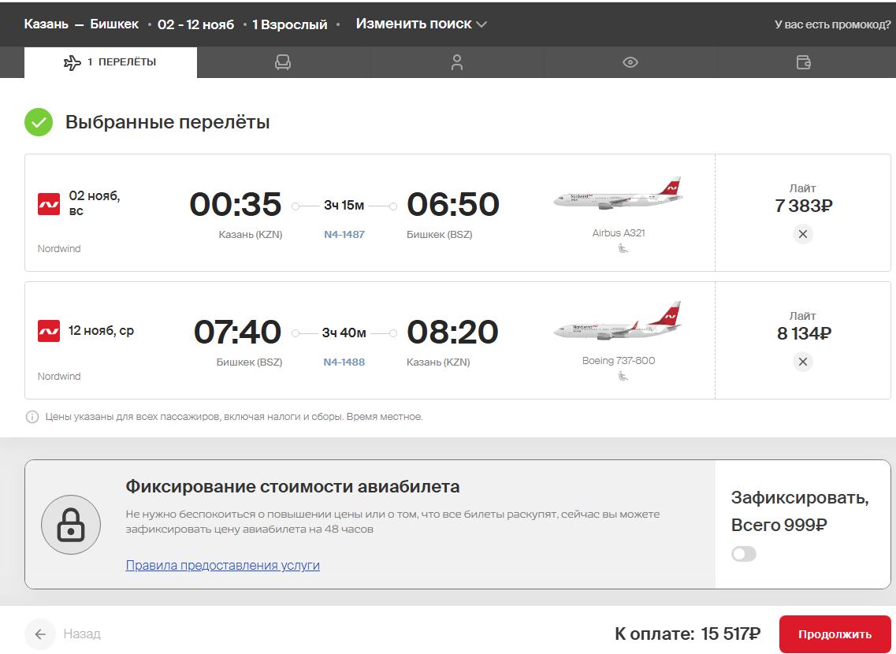Open Правила предоставления услуги link
Screen dimensions: 896x654
click(x=222, y=565)
